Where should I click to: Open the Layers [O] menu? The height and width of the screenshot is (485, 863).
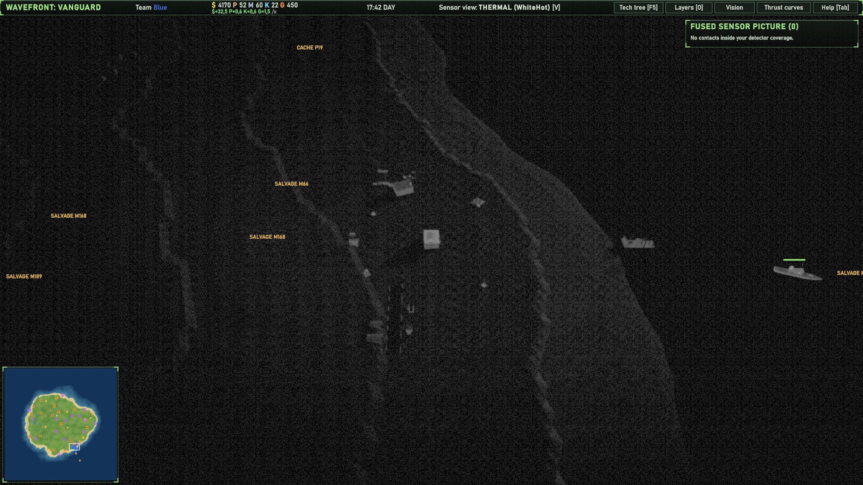pos(689,8)
